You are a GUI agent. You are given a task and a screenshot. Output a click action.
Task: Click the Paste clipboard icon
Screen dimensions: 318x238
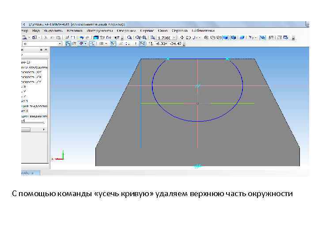pyautogui.click(x=58, y=37)
